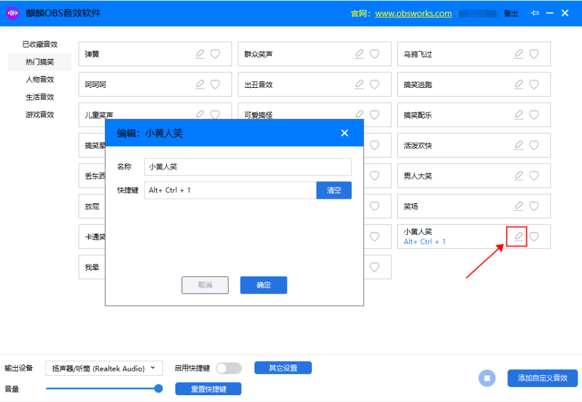The width and height of the screenshot is (582, 402).
Task: Select the 热门搞笑 category
Action: (40, 62)
